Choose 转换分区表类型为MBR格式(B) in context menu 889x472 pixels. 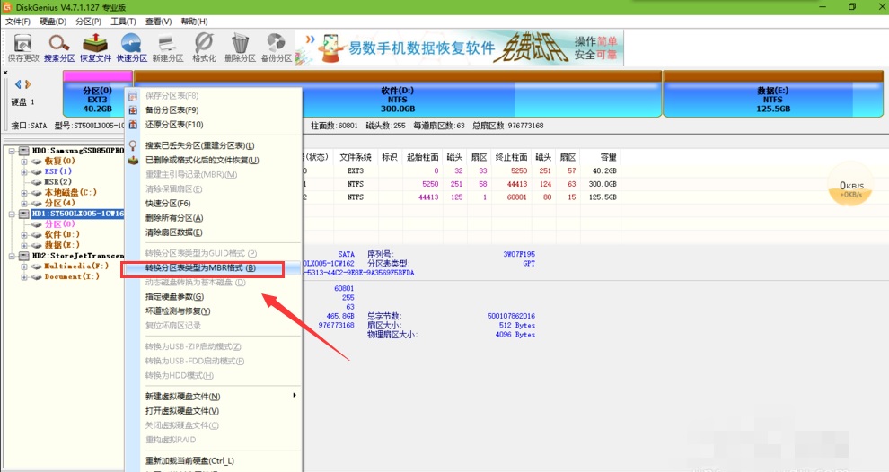213,268
